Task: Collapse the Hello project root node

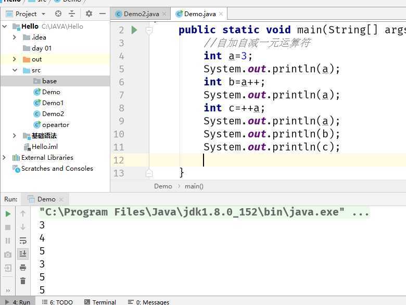Action: pyautogui.click(x=5, y=26)
